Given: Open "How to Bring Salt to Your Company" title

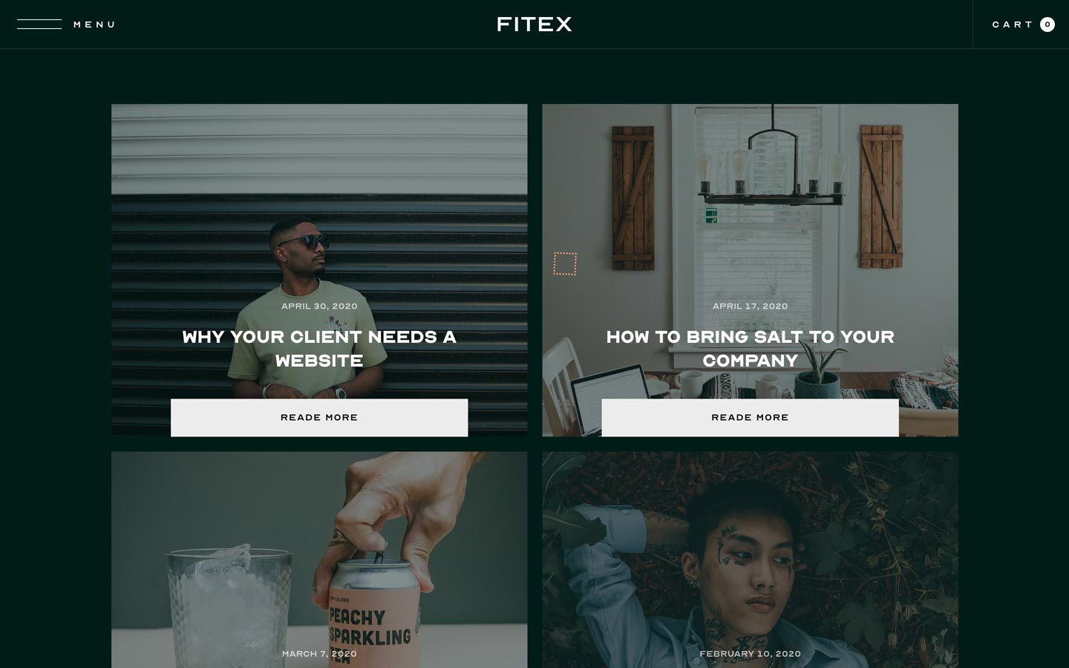Looking at the screenshot, I should click(x=750, y=348).
